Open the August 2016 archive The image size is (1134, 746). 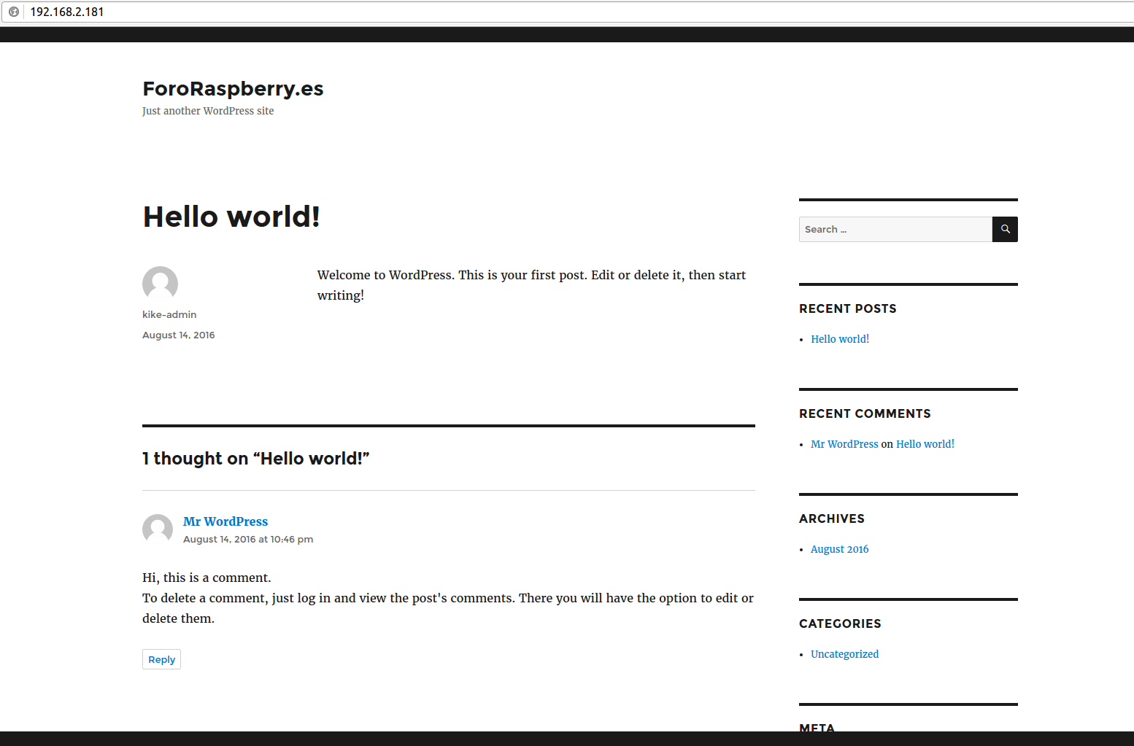[839, 549]
